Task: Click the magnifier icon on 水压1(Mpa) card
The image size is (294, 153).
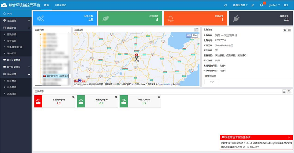Action: pos(73,97)
